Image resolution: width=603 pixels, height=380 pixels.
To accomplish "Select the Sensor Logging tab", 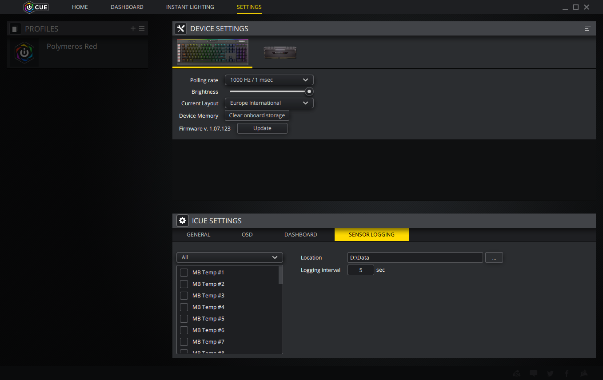I will pyautogui.click(x=371, y=234).
